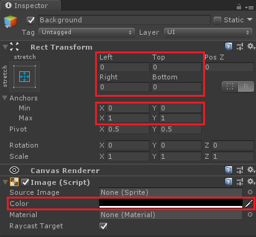Click the Rotation label

point(24,145)
